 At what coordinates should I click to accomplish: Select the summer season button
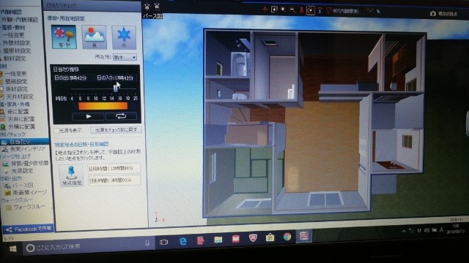pos(94,37)
